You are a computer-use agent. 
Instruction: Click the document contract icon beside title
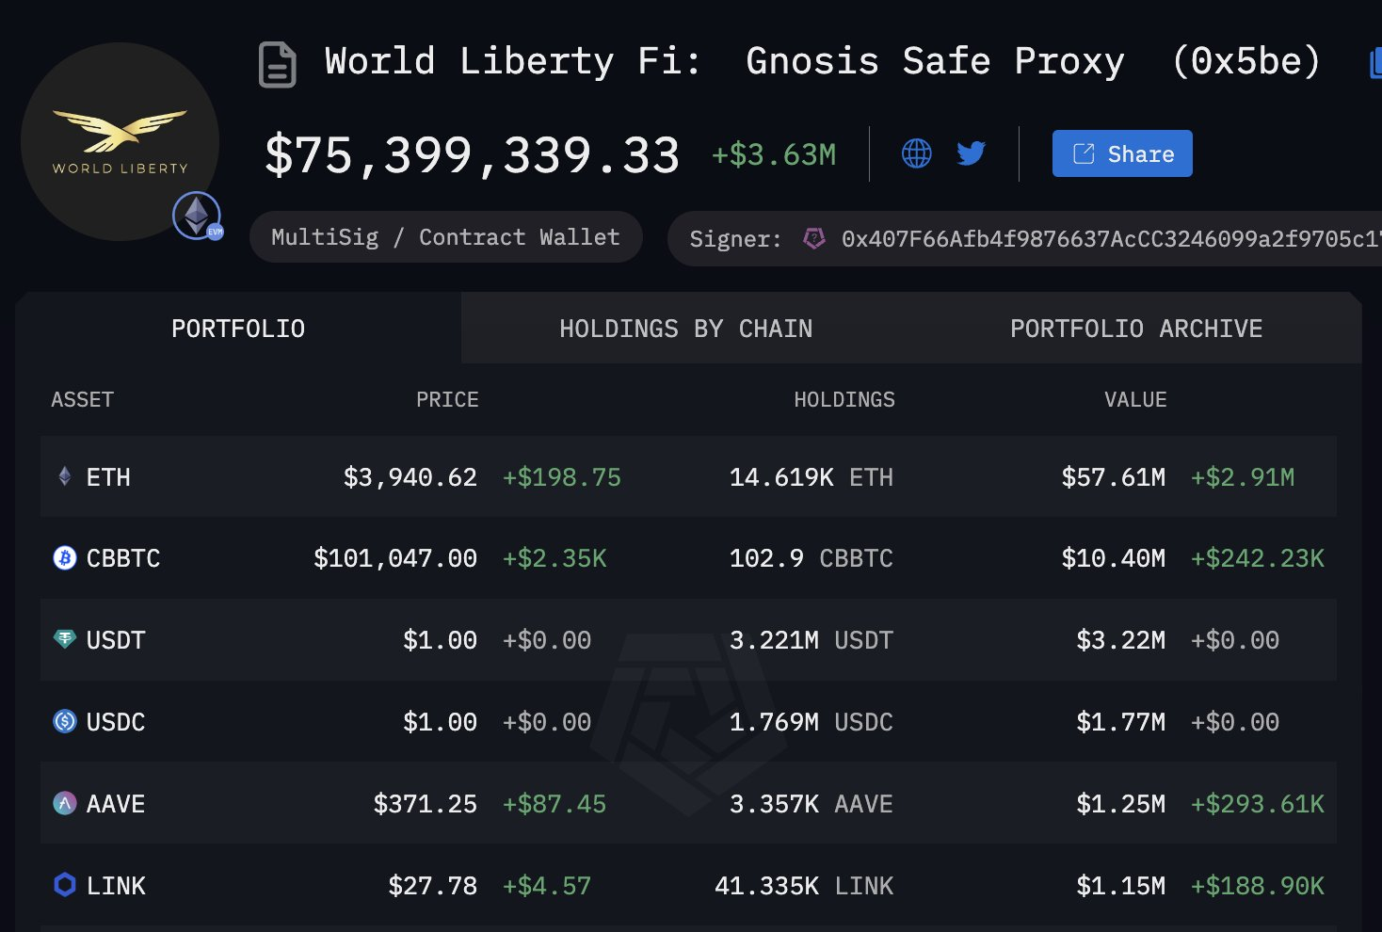tap(277, 65)
